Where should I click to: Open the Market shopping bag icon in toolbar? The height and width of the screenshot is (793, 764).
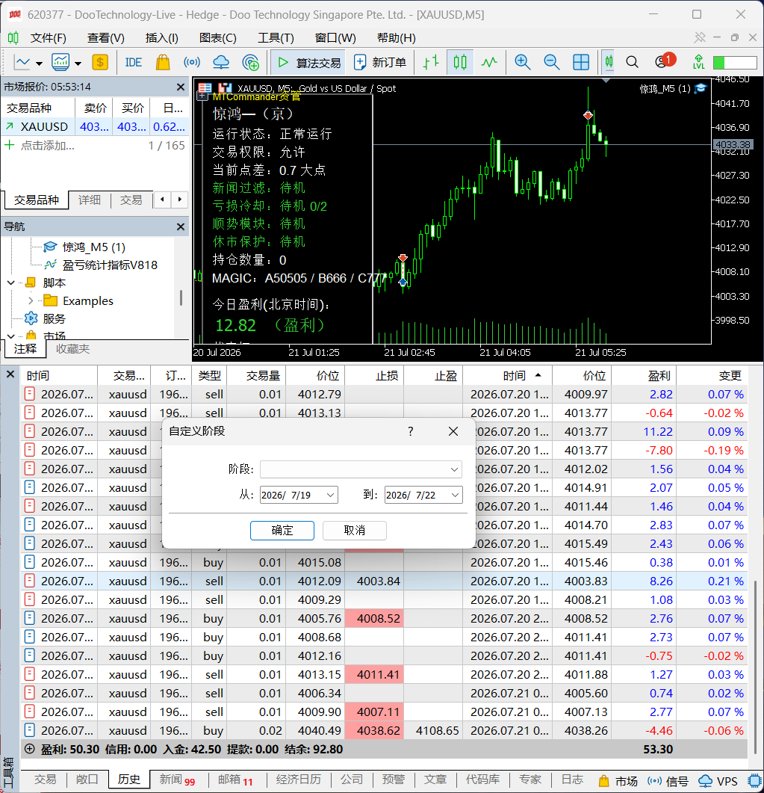coord(163,62)
